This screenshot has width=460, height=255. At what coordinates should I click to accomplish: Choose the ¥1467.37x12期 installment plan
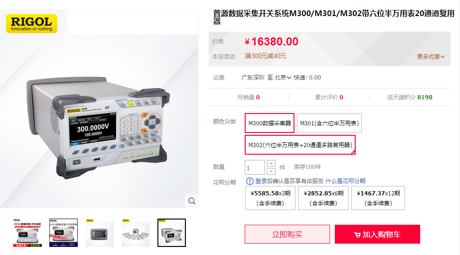tap(378, 198)
